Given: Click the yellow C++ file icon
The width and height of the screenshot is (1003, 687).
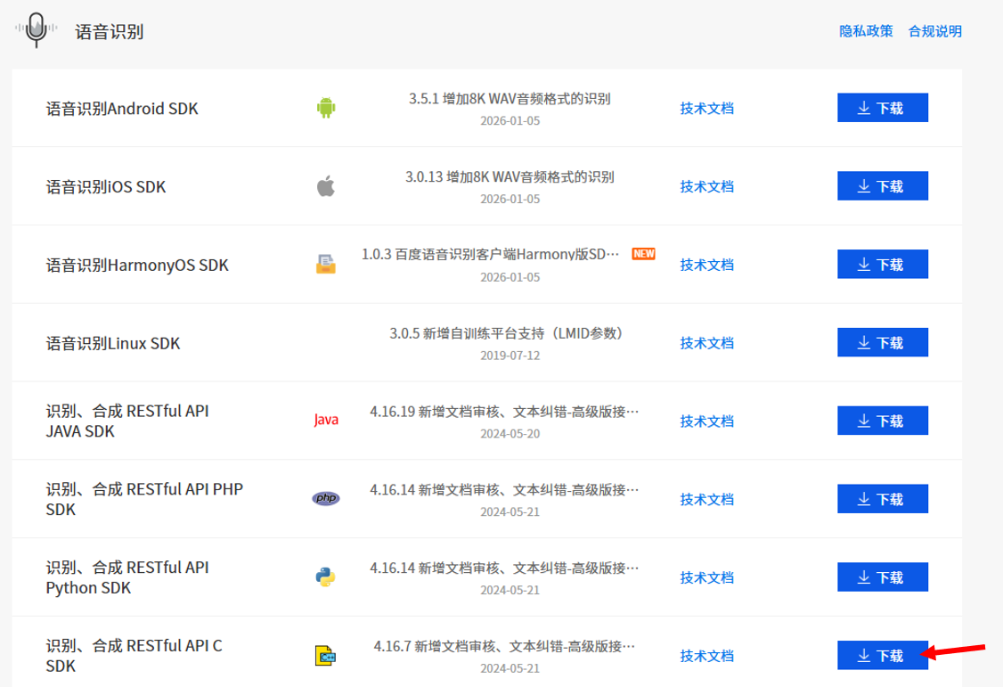Looking at the screenshot, I should pyautogui.click(x=326, y=656).
